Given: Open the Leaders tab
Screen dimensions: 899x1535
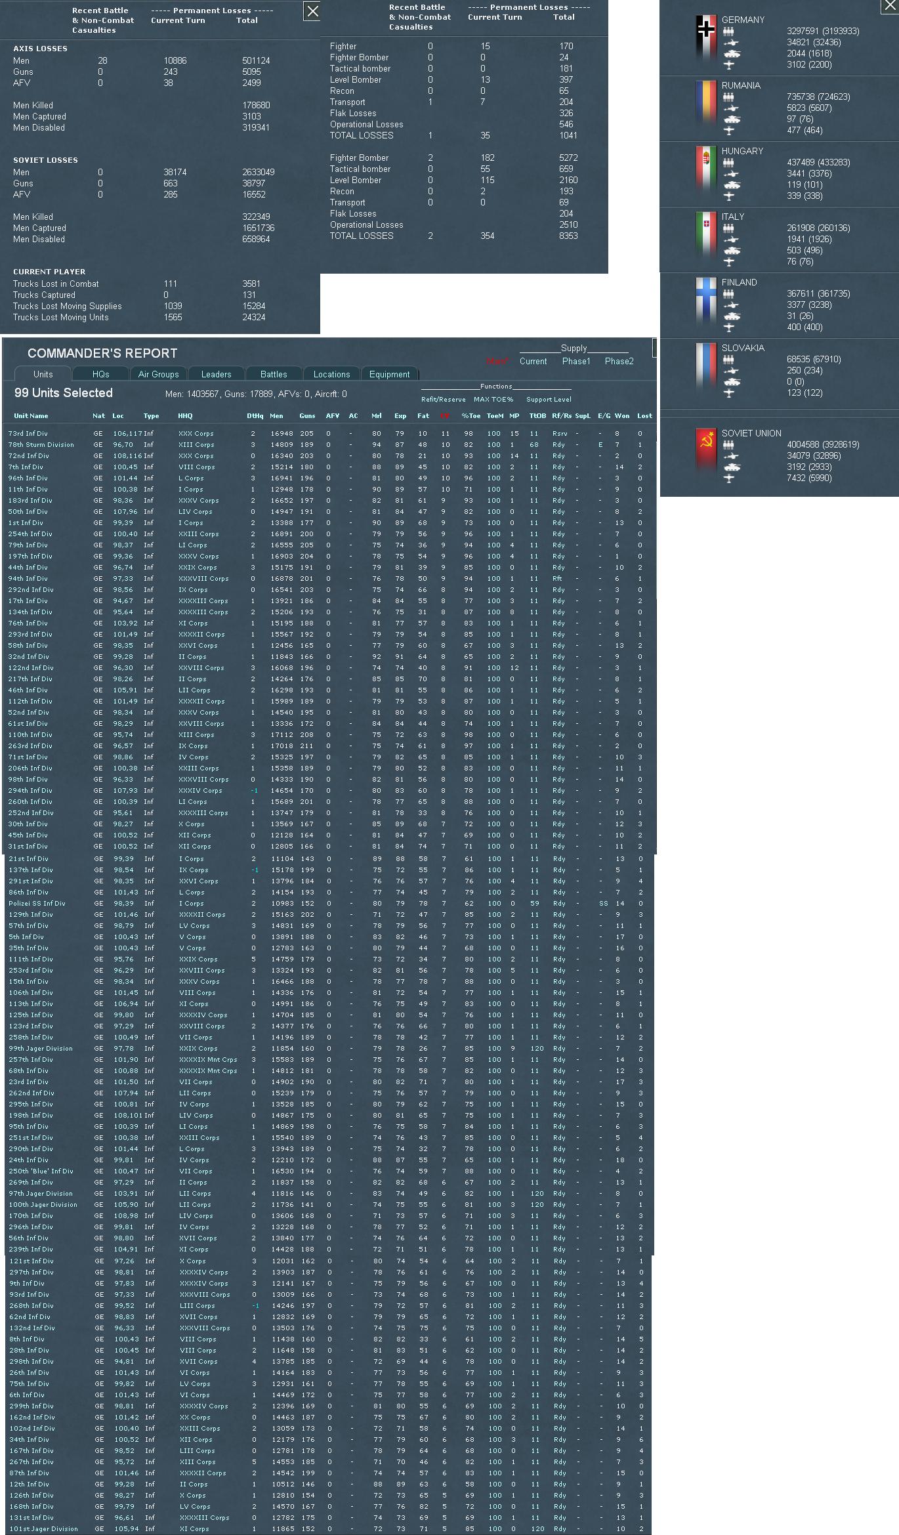Looking at the screenshot, I should (x=216, y=374).
